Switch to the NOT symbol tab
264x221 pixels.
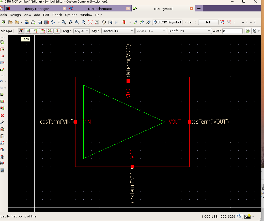[x=163, y=9]
